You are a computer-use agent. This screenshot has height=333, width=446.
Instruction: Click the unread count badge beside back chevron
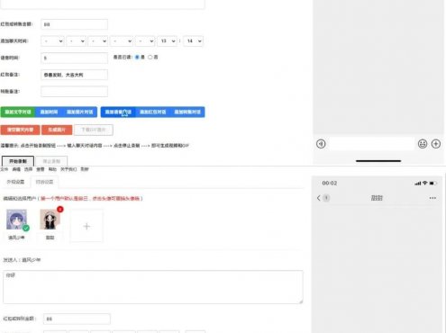326,198
